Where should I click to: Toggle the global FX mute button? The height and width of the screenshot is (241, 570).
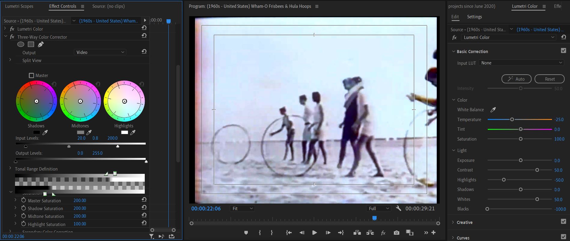click(x=383, y=233)
